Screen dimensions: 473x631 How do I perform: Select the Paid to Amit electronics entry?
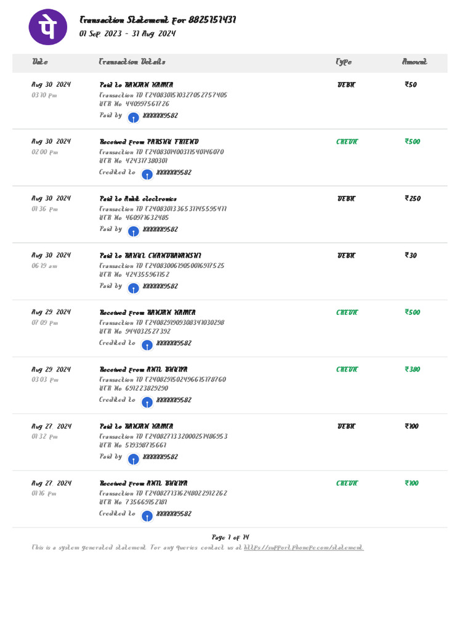[138, 199]
